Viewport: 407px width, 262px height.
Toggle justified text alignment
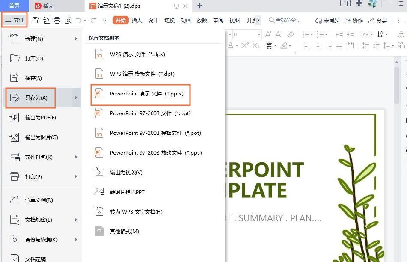339,45
